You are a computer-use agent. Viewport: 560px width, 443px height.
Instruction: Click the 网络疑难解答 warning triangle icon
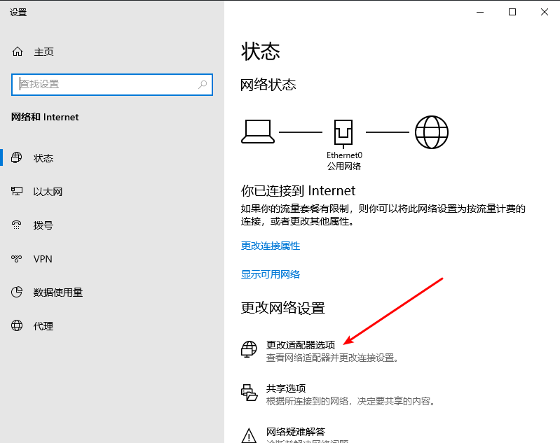pyautogui.click(x=249, y=436)
